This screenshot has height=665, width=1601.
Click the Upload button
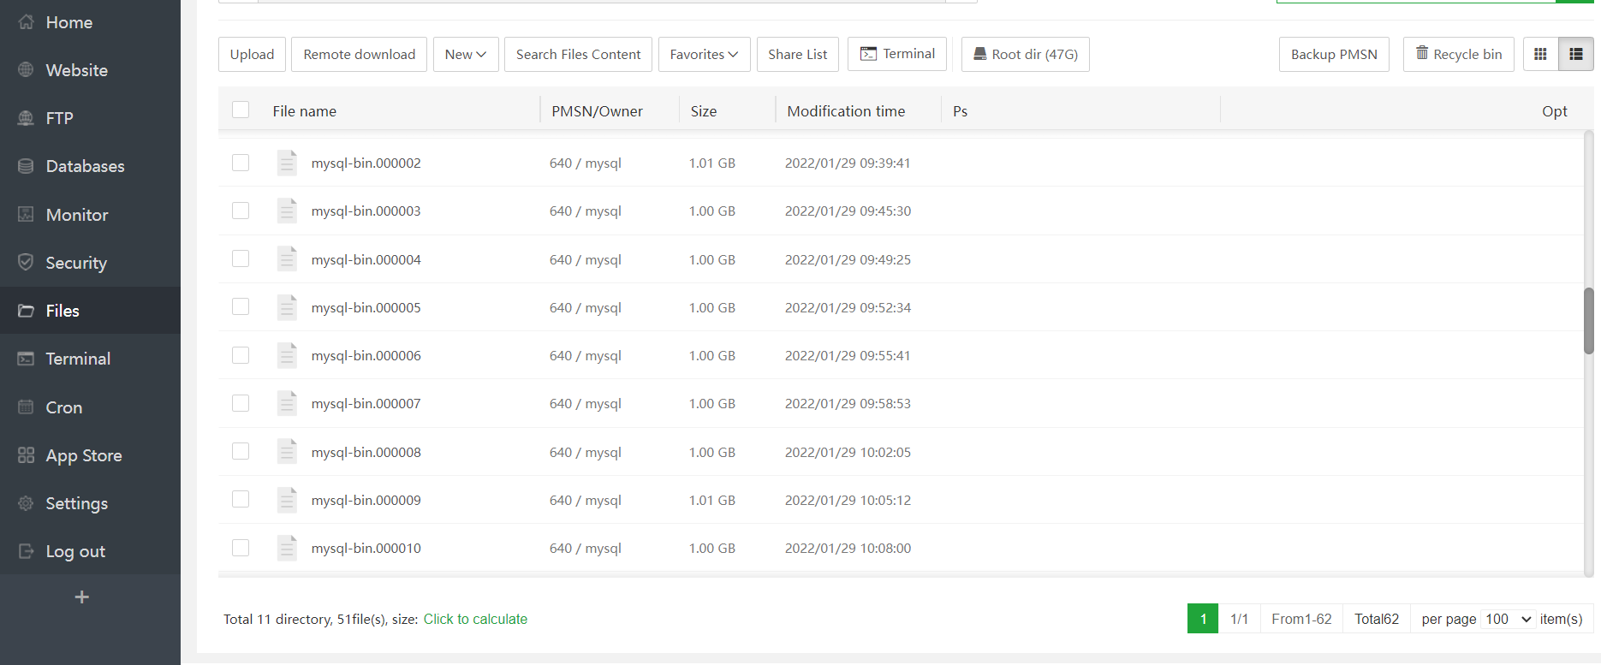click(x=252, y=55)
